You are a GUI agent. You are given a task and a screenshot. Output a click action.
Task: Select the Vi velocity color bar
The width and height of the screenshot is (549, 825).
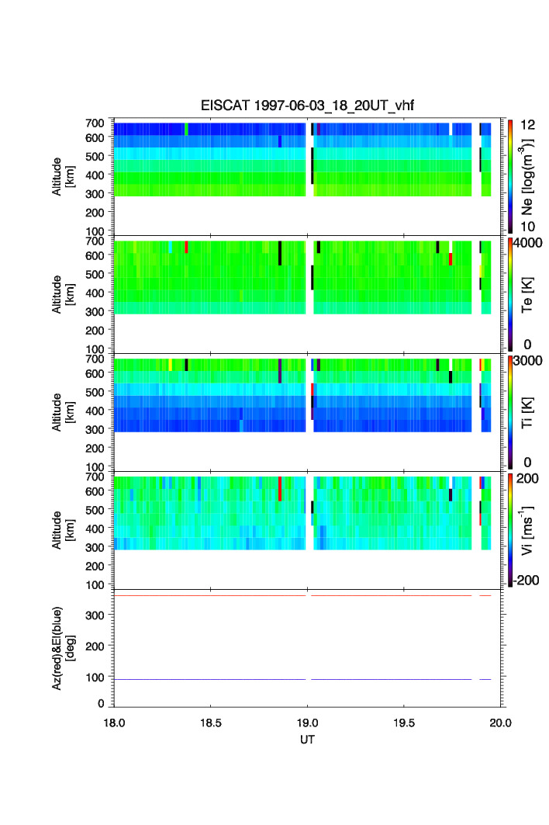[x=510, y=530]
